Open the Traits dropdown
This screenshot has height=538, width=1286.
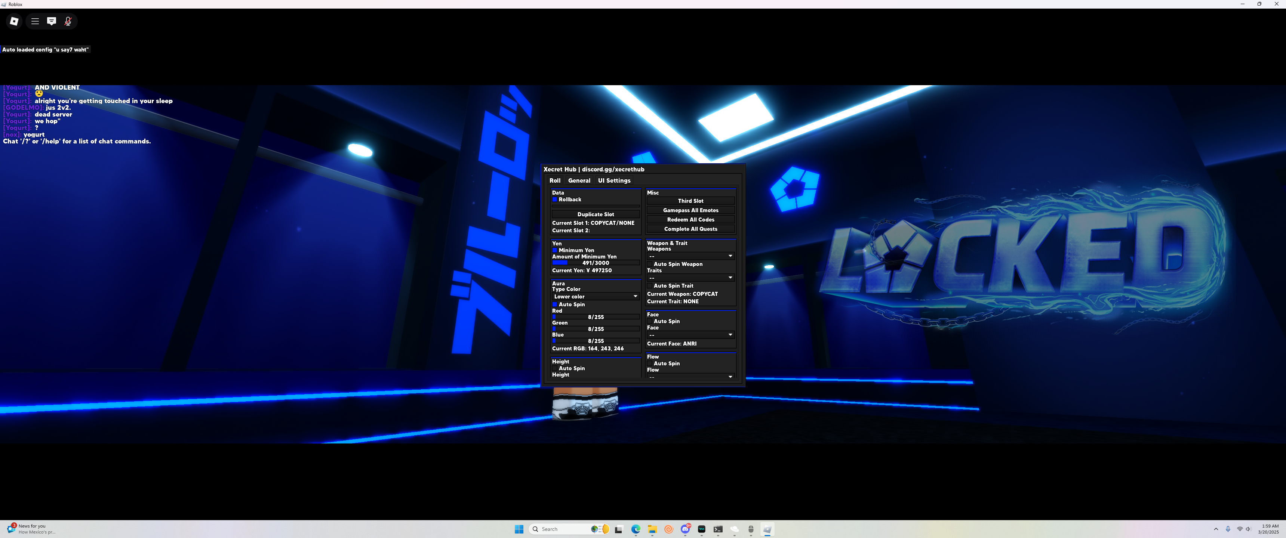point(690,278)
